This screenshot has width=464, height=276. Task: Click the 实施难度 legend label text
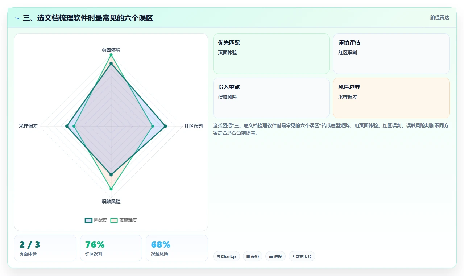[128, 220]
